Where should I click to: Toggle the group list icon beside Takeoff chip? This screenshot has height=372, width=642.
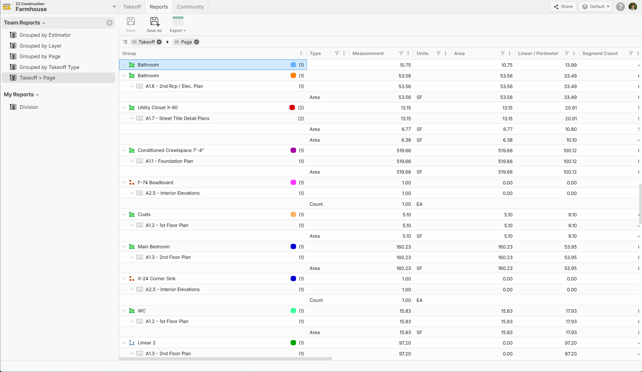tap(125, 42)
